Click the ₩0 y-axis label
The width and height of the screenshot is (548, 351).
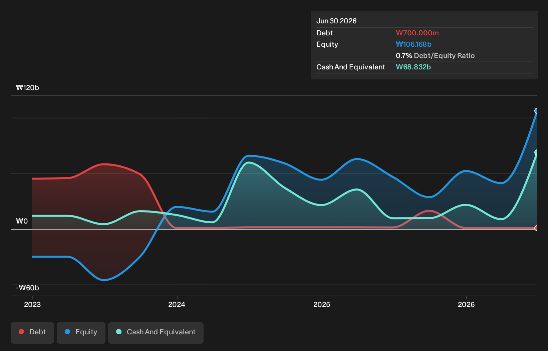point(22,221)
